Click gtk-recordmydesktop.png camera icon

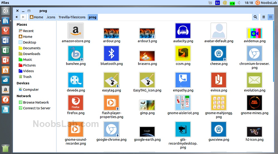tap(183, 129)
